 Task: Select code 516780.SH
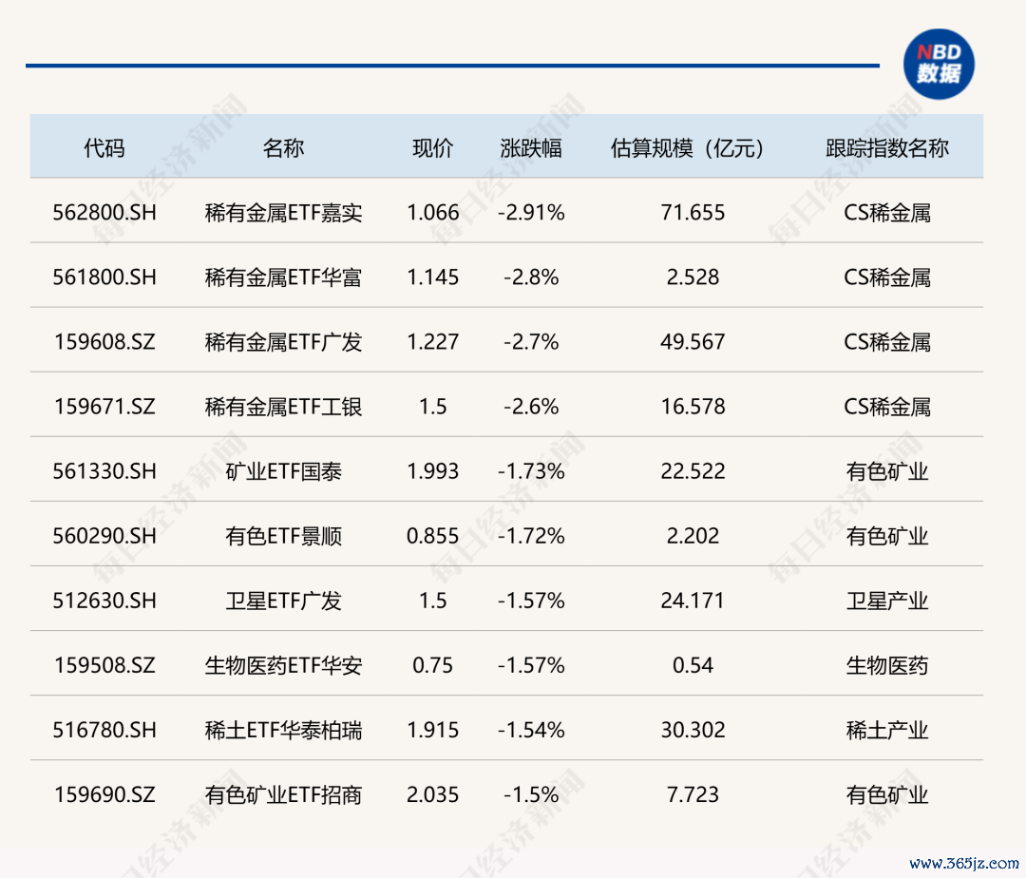coord(104,730)
